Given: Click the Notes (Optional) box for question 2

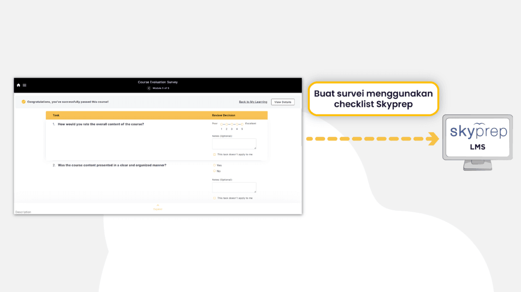Looking at the screenshot, I should [x=234, y=187].
